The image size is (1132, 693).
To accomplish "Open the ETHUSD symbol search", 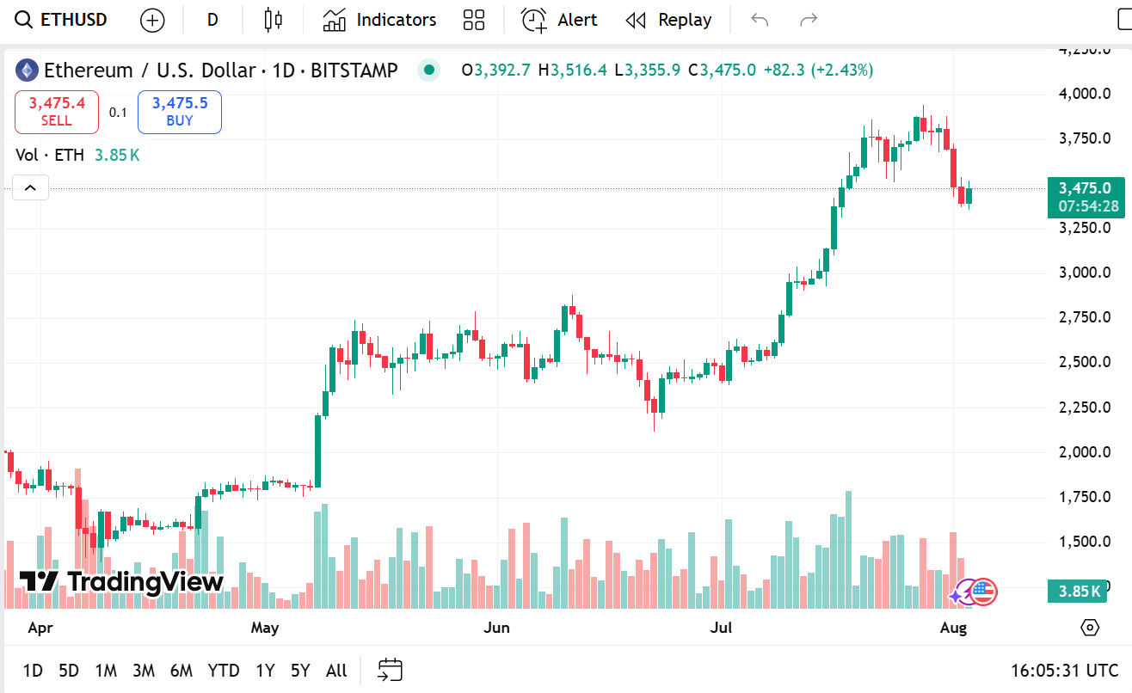I will click(x=61, y=20).
